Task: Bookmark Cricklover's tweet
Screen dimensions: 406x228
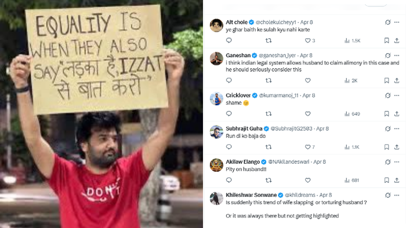Action: (x=386, y=113)
